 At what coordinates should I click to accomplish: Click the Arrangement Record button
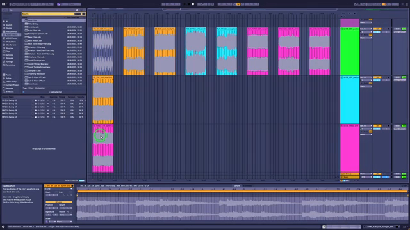(193, 4)
